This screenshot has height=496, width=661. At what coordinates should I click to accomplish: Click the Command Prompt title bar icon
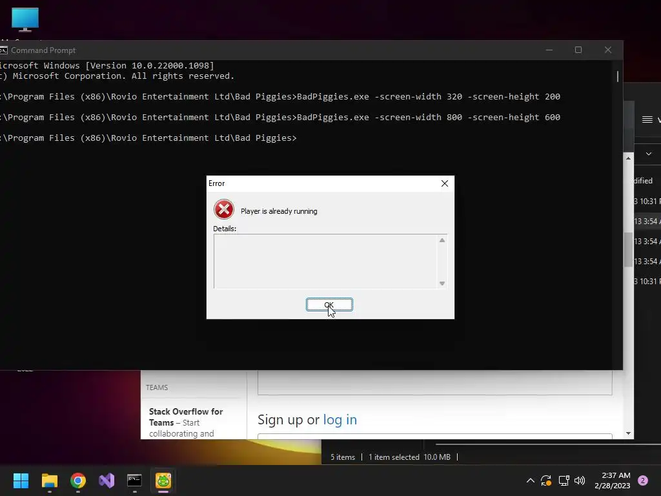click(3, 50)
